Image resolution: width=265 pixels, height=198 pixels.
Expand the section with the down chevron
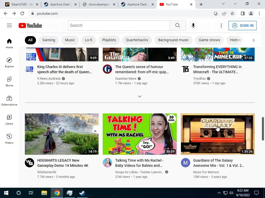pos(139,96)
